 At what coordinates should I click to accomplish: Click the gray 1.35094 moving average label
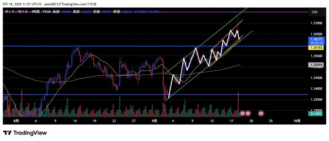(x=315, y=65)
